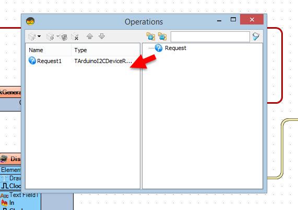Click the Visuino app icon in title bar
Image resolution: width=298 pixels, height=210 pixels.
[30, 21]
